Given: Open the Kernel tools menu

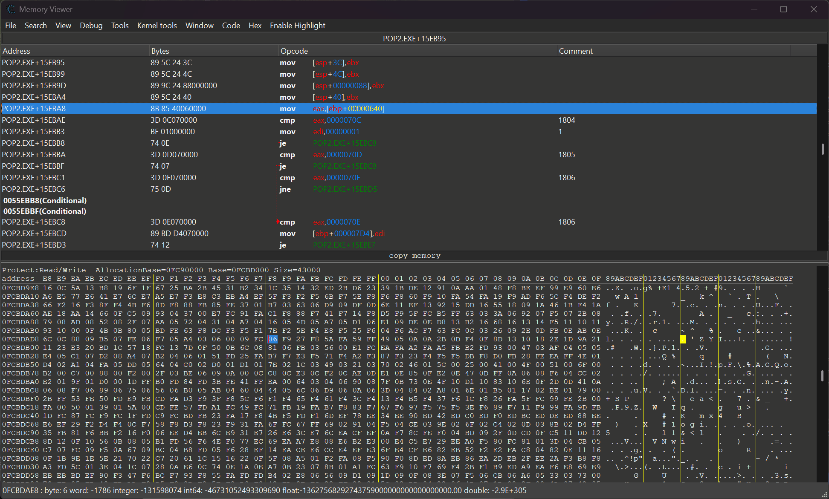Looking at the screenshot, I should (157, 26).
